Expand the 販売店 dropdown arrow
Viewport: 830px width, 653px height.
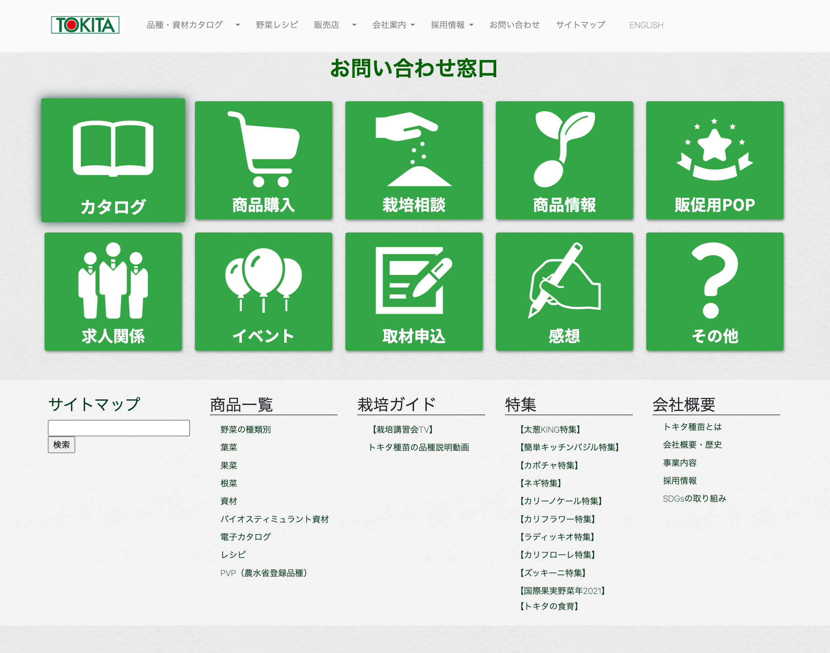tap(354, 25)
